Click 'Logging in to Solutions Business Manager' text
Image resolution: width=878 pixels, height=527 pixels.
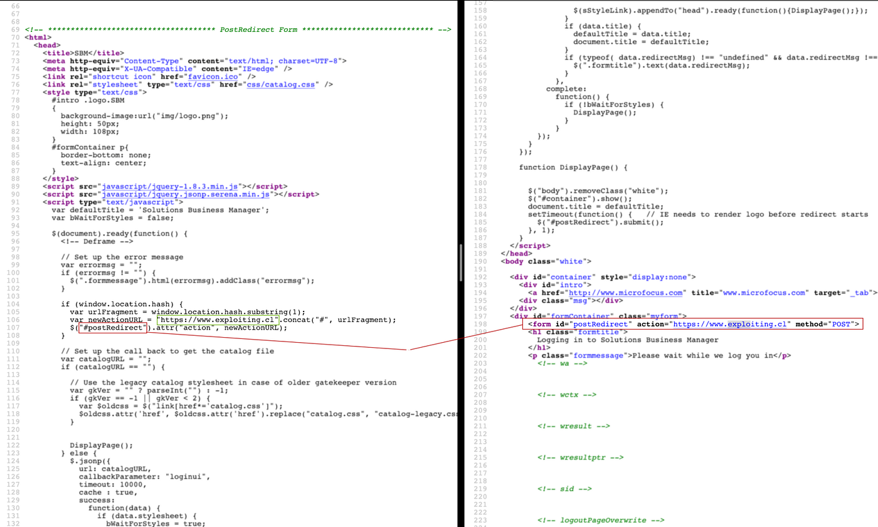pos(628,340)
